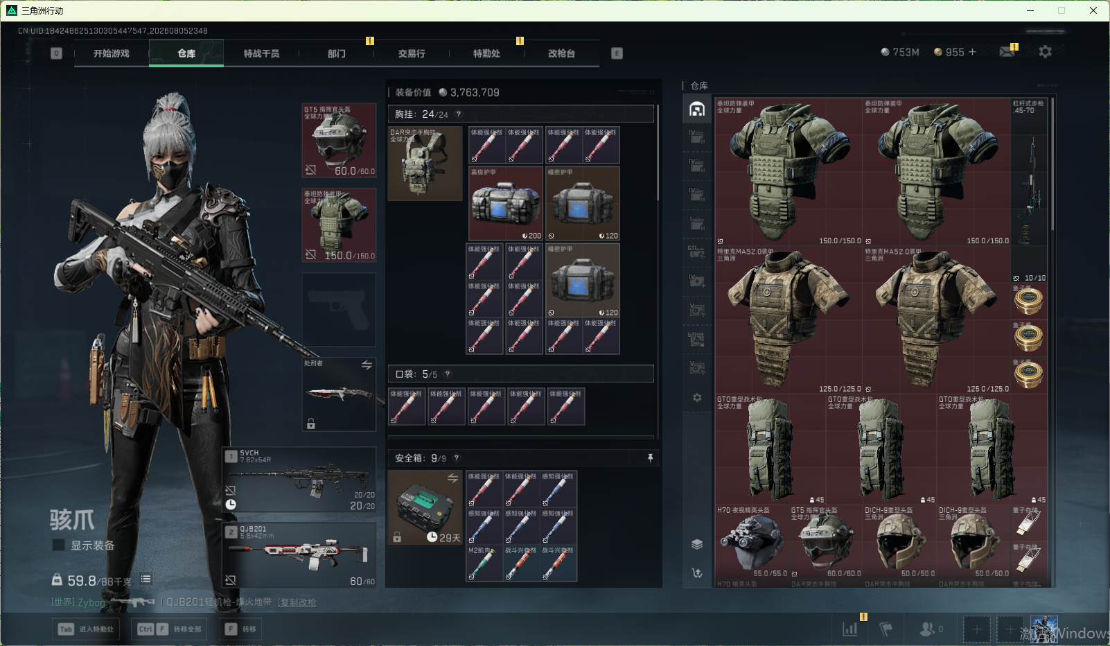Click the swap arrows on the secure box

(452, 478)
